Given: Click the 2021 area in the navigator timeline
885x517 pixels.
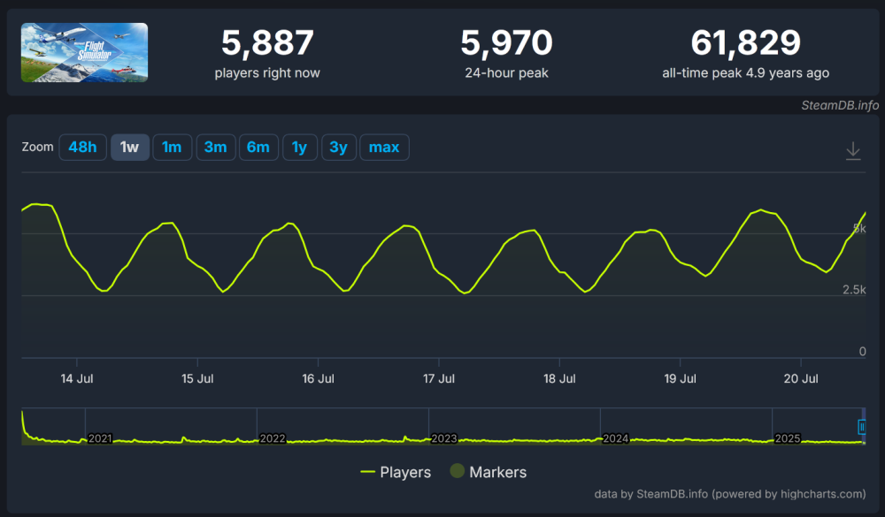Looking at the screenshot, I should [100, 438].
